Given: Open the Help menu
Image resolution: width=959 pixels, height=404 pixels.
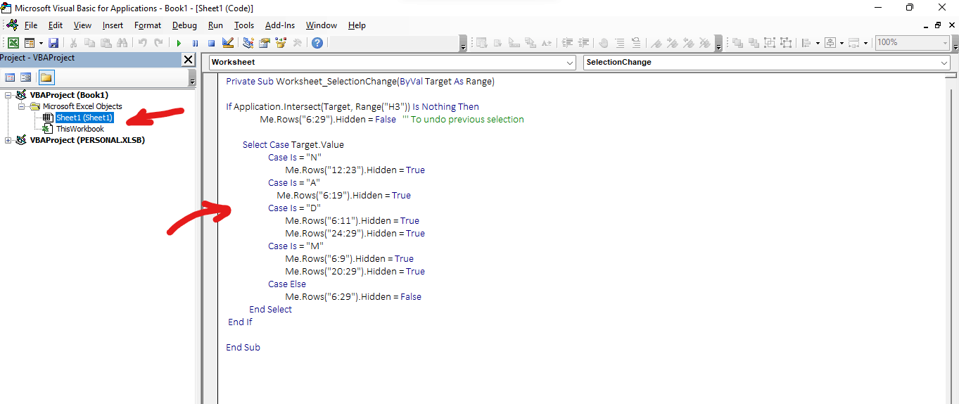Looking at the screenshot, I should point(357,25).
